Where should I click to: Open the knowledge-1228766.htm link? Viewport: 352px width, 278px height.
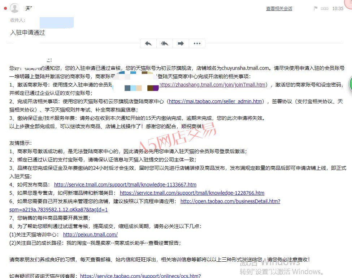pyautogui.click(x=192, y=193)
